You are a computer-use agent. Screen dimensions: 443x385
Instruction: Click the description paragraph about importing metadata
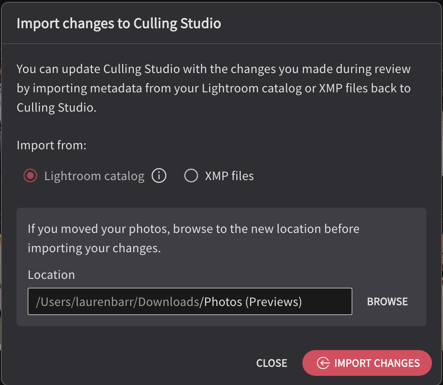pos(214,88)
